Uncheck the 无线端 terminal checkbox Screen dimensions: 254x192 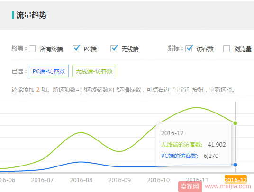pyautogui.click(x=114, y=49)
